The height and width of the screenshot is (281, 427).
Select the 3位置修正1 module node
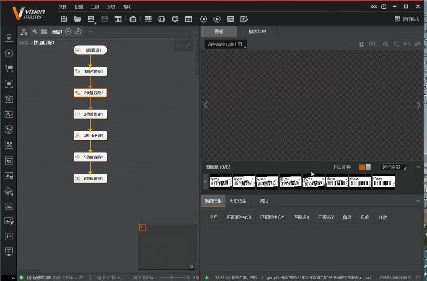90,114
